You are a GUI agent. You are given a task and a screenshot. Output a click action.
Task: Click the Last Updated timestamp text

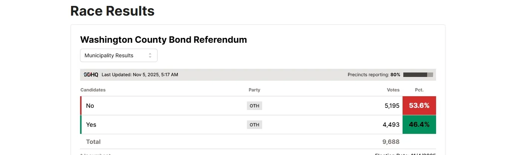coord(140,75)
